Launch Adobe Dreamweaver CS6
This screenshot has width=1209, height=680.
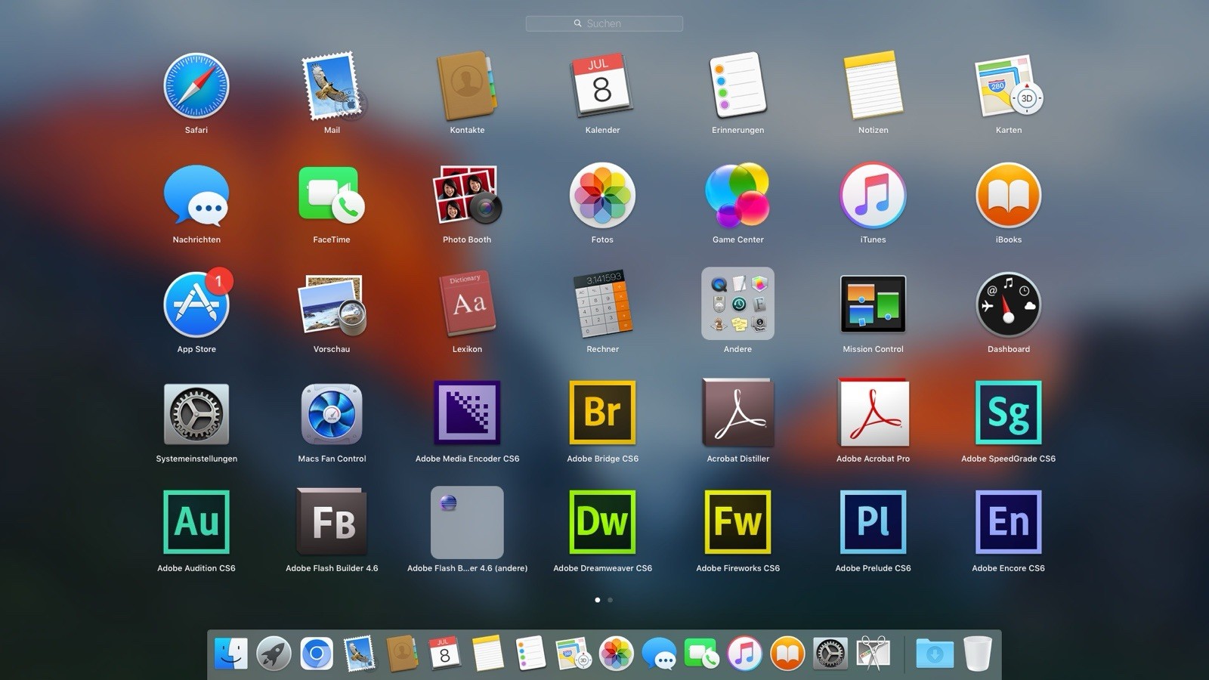pos(602,522)
